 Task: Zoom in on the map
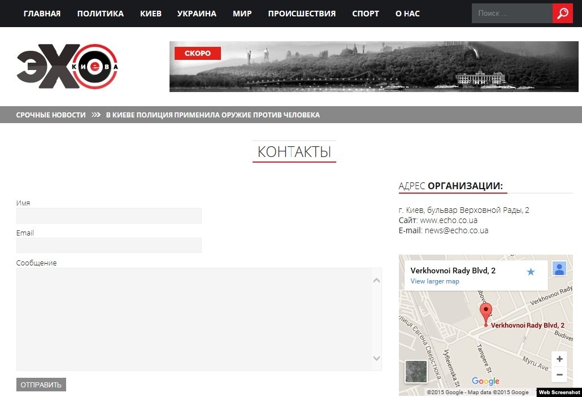[x=559, y=359]
